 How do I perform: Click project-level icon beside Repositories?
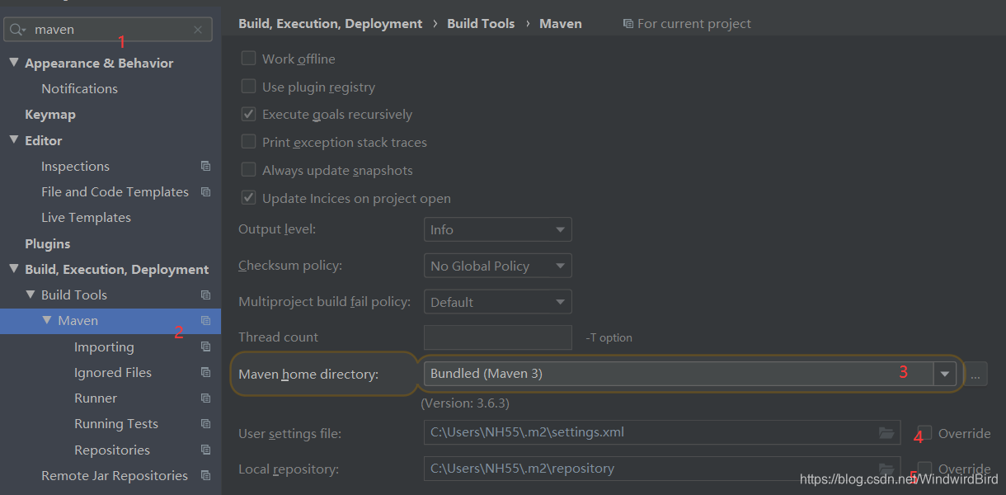pyautogui.click(x=206, y=450)
